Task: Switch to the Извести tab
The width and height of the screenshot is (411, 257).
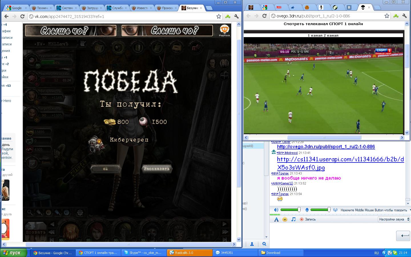Action: tap(142, 8)
